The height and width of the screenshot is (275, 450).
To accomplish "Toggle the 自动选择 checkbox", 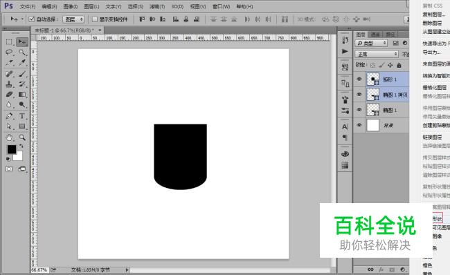I will pos(32,19).
